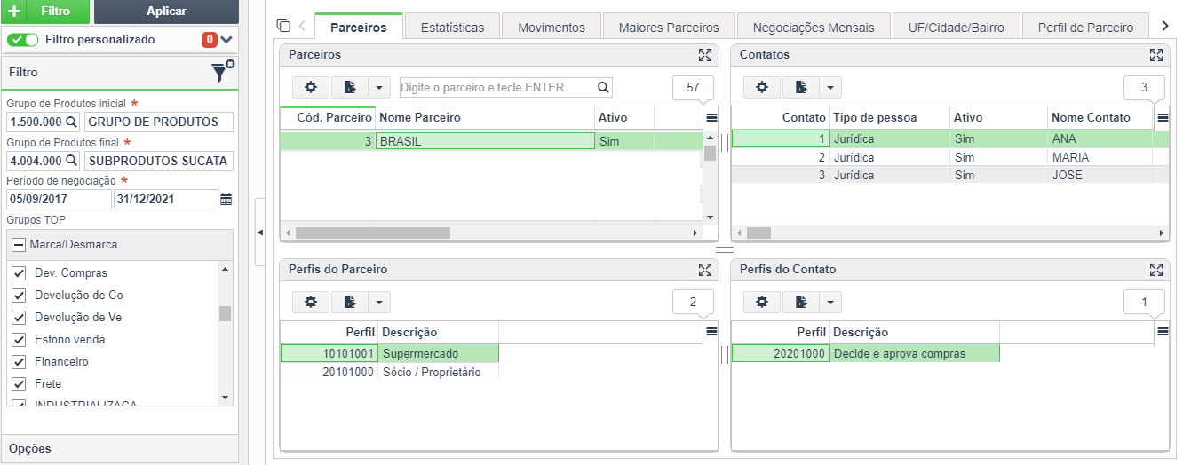
Task: Click export icon in Perfis do Contato
Action: 801,302
